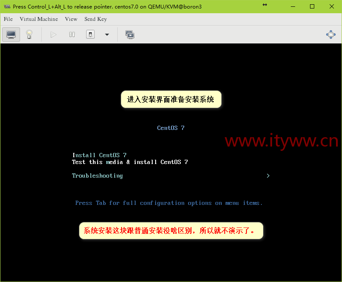This screenshot has height=282, width=342.
Task: Pause the virtual machine
Action: click(x=72, y=35)
